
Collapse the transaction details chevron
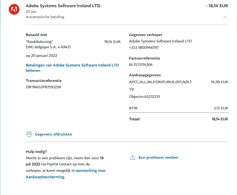(x=225, y=17)
